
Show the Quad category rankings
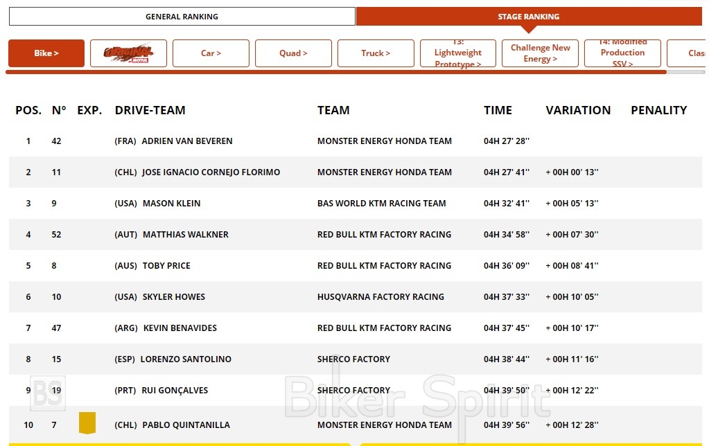tap(293, 53)
